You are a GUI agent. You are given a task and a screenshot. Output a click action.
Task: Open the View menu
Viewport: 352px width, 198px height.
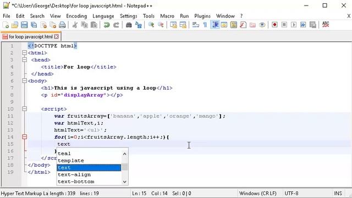(x=55, y=16)
